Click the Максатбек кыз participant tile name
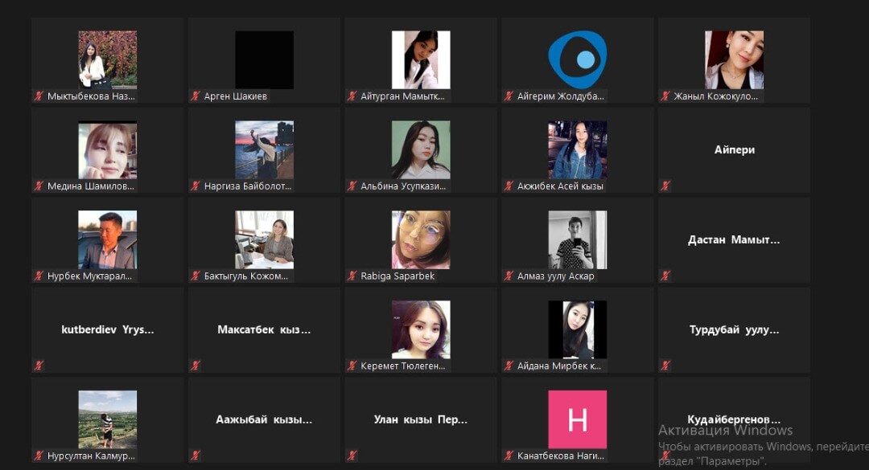The height and width of the screenshot is (470, 869). (x=264, y=329)
